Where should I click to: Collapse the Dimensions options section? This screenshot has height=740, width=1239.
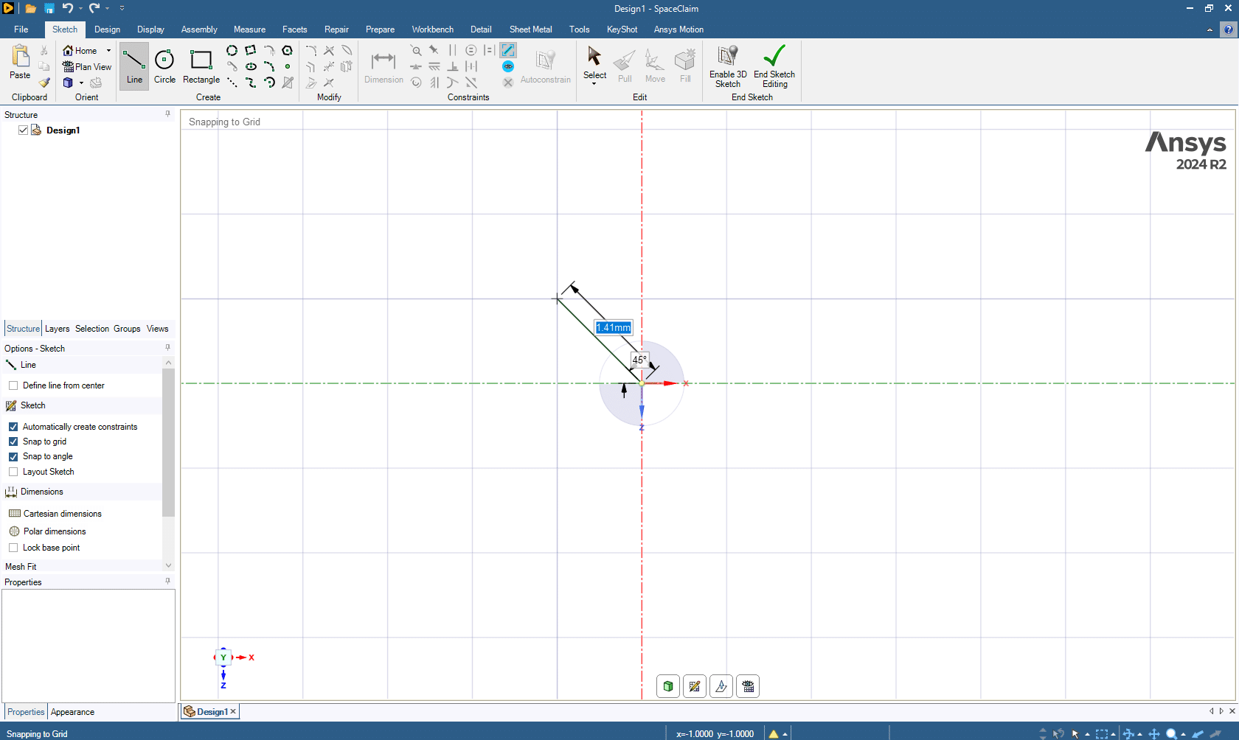41,492
